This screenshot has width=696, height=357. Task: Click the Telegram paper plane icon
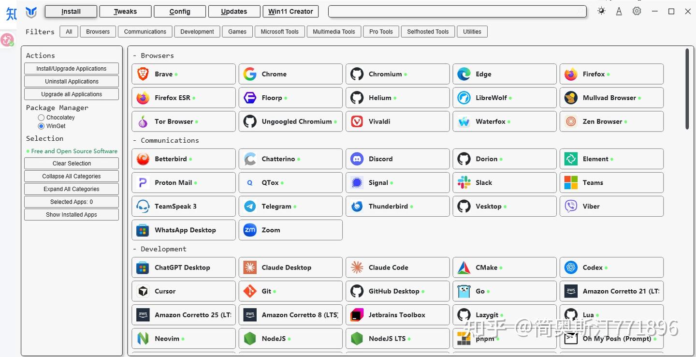point(250,206)
